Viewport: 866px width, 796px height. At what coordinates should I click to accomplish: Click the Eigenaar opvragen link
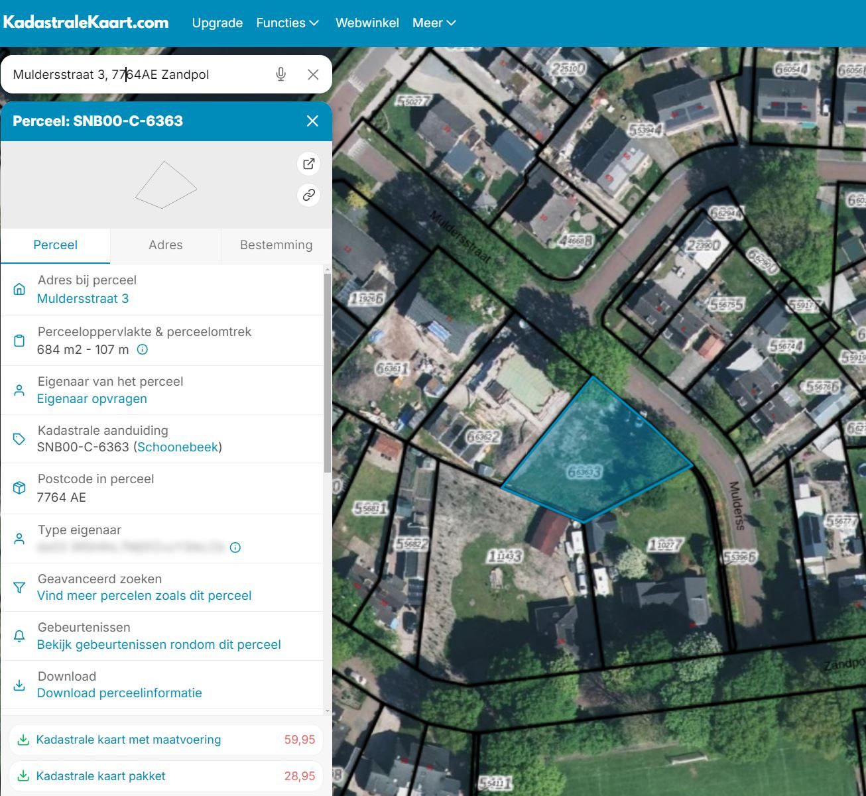click(x=92, y=398)
